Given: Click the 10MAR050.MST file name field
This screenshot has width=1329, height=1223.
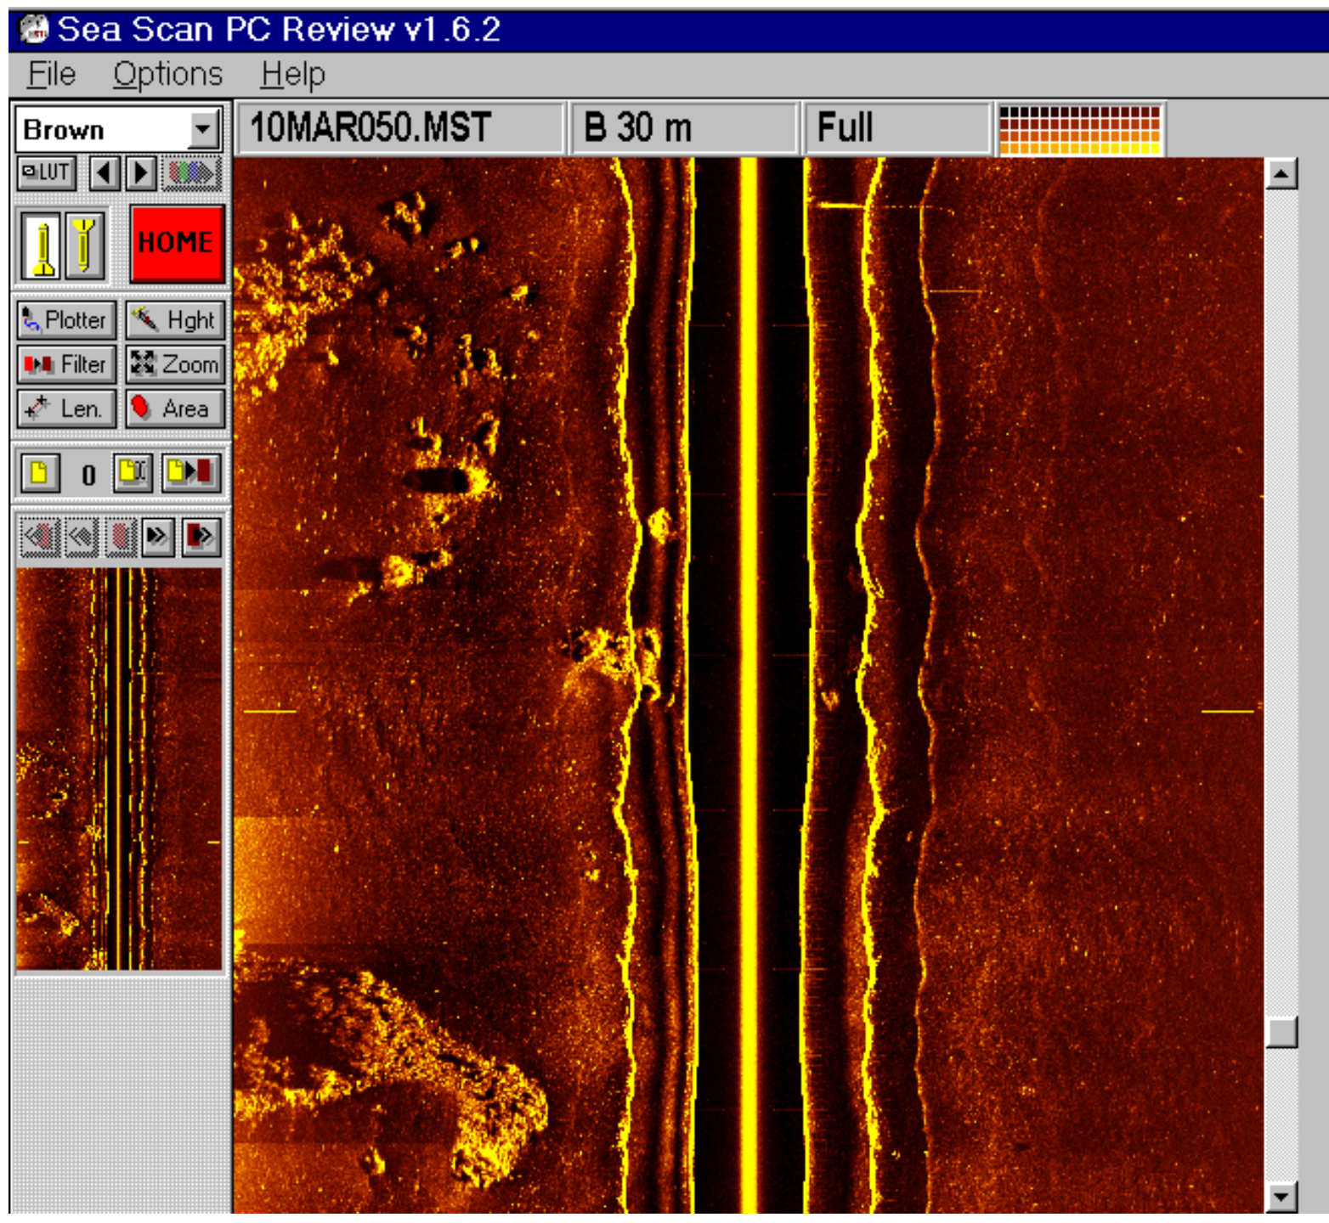Looking at the screenshot, I should (x=399, y=128).
